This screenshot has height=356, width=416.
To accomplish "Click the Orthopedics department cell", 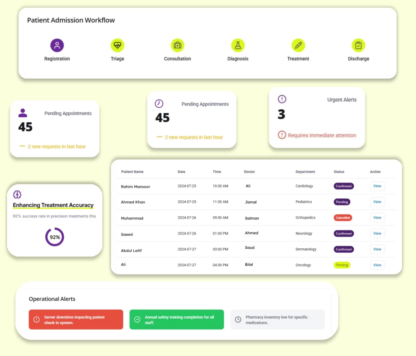I will click(305, 218).
